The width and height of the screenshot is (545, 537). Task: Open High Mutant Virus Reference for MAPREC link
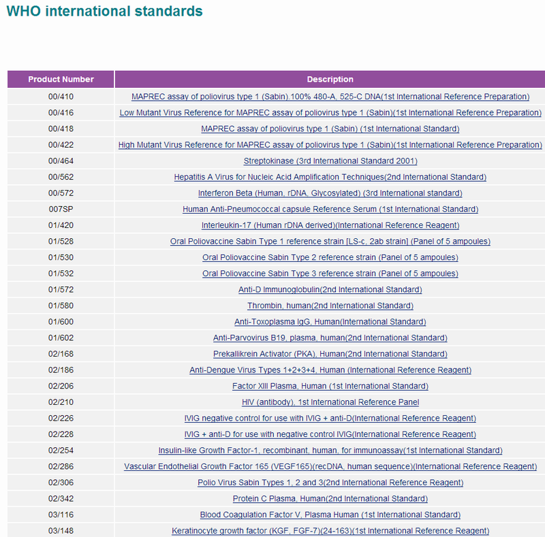click(x=330, y=145)
